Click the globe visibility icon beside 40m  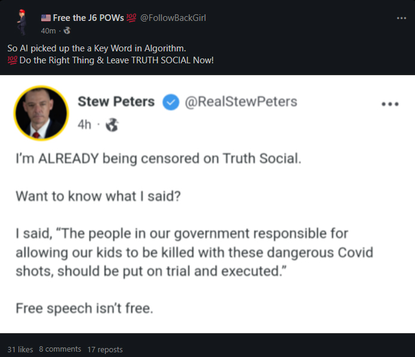[67, 30]
